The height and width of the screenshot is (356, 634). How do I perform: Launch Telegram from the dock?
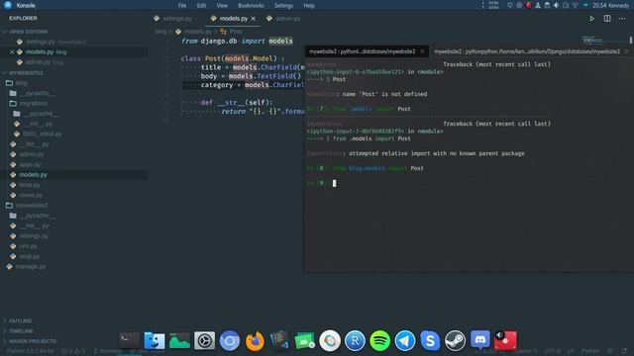pos(405,341)
